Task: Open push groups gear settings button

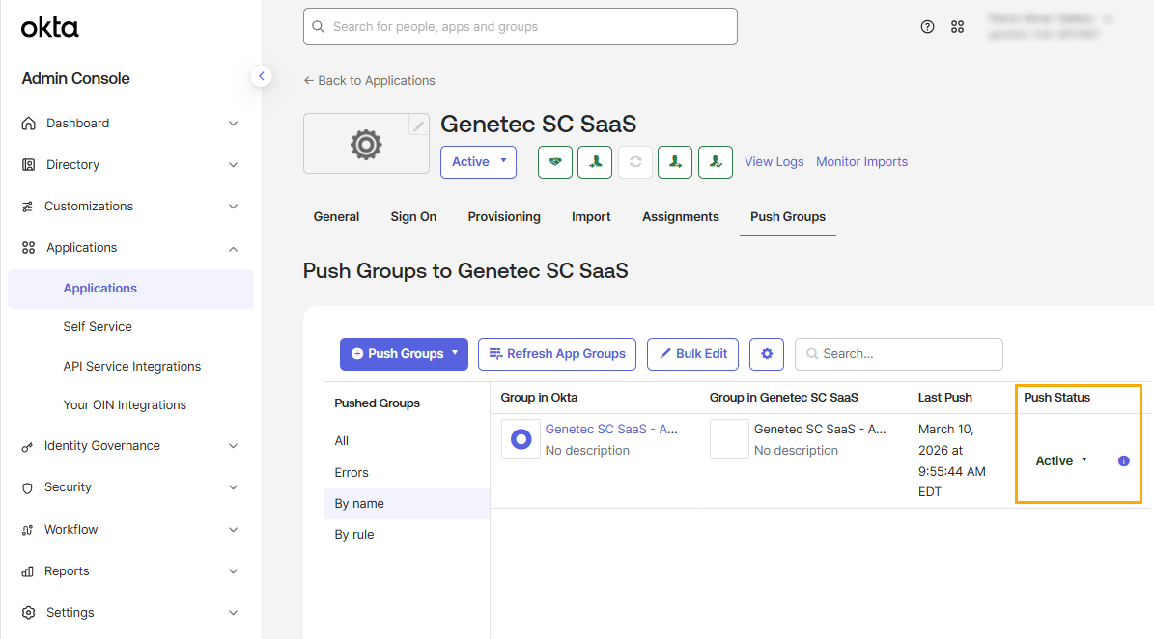Action: click(767, 353)
